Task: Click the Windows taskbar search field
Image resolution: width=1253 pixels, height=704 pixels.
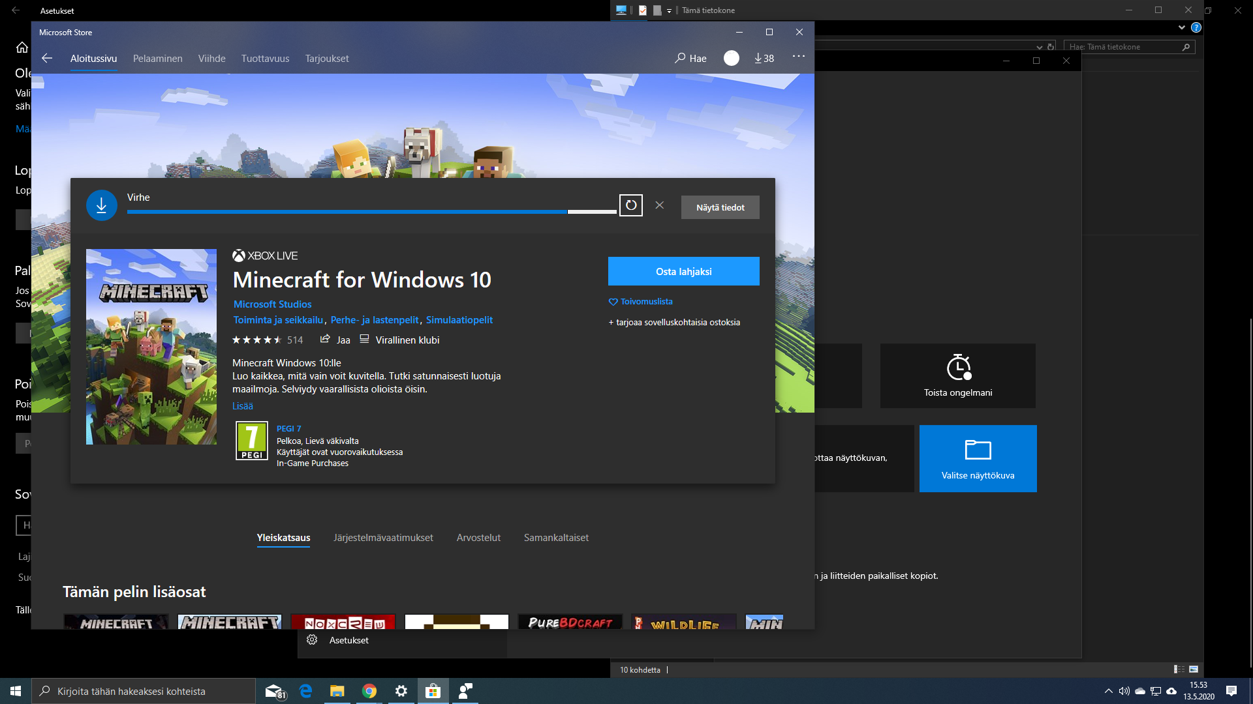Action: tap(144, 691)
